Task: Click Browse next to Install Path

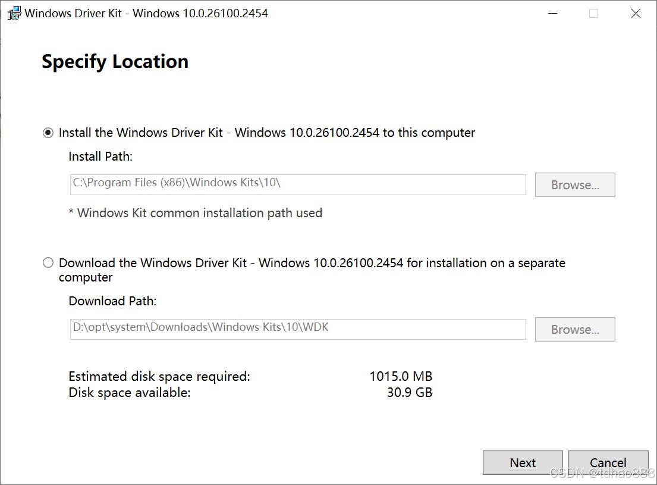Action: (x=575, y=184)
